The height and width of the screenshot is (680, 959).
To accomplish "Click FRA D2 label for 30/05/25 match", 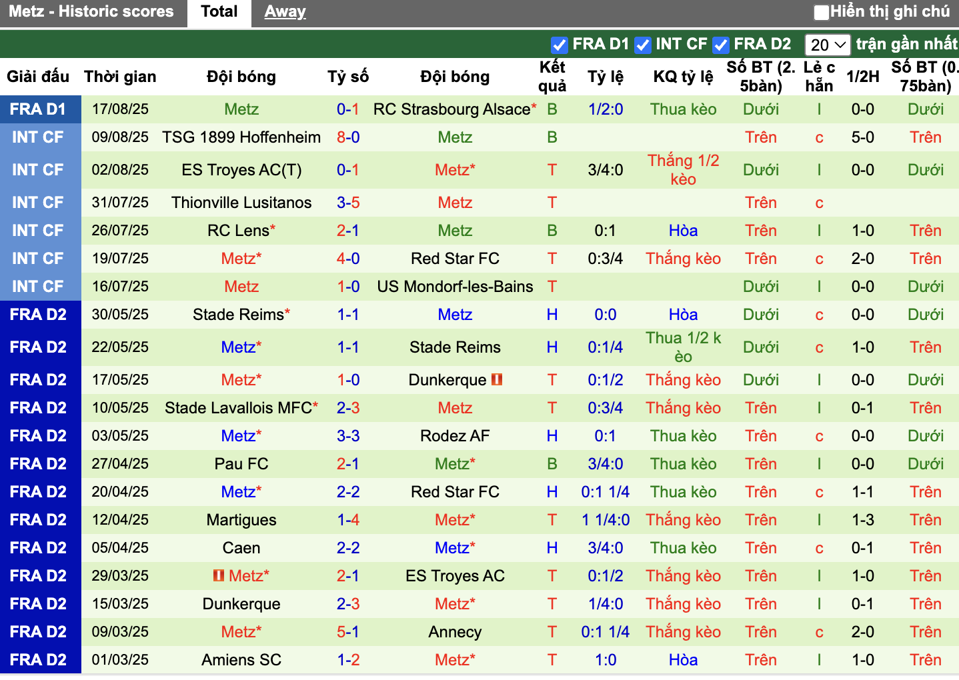I will [x=38, y=315].
